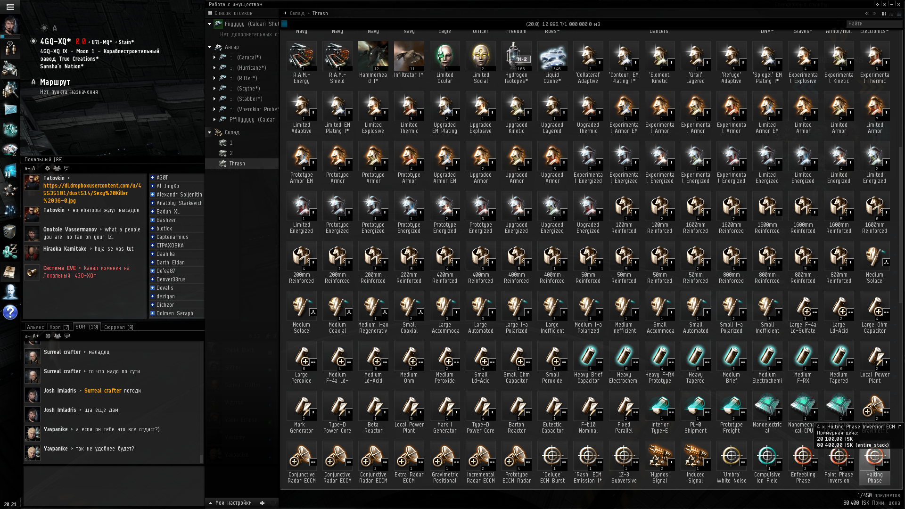Image resolution: width=905 pixels, height=509 pixels.
Task: Select the Thrash container in tree
Action: coord(242,164)
